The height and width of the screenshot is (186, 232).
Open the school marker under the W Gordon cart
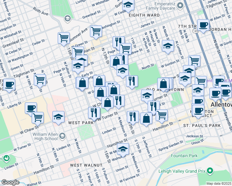tap(189, 71)
